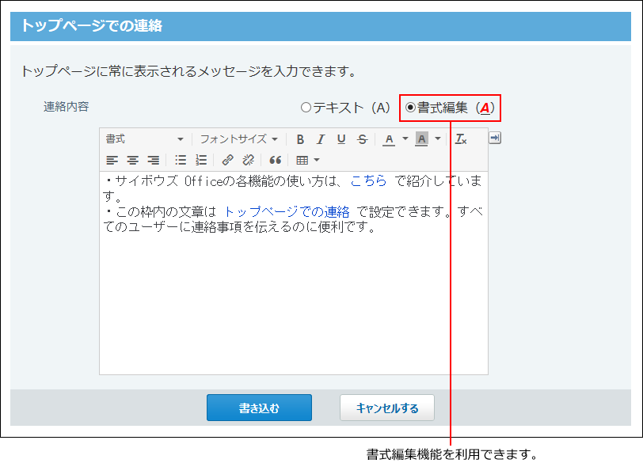This screenshot has width=643, height=463.
Task: Click the font color A icon
Action: tap(389, 139)
